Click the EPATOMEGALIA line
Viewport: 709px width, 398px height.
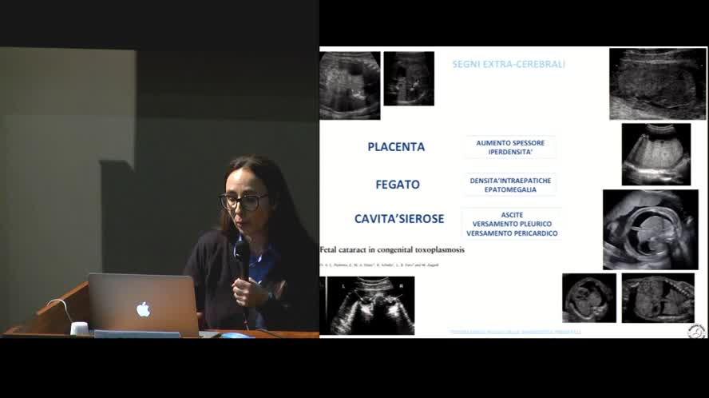tap(510, 189)
